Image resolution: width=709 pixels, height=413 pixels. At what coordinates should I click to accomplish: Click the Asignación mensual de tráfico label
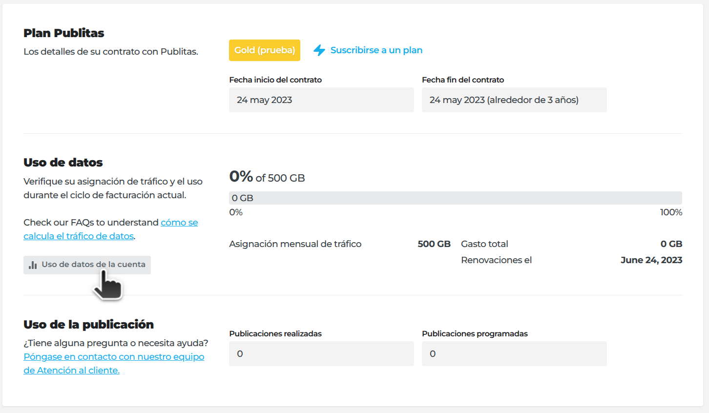pos(295,244)
